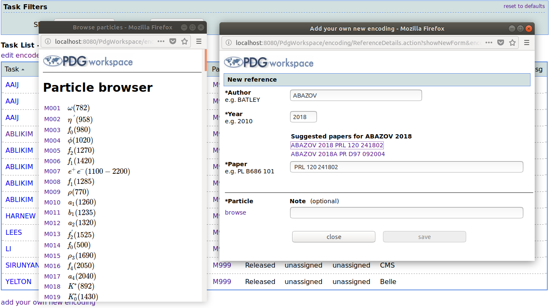Bookmark page star in Browse particles window
This screenshot has height=308, width=549.
(x=185, y=41)
